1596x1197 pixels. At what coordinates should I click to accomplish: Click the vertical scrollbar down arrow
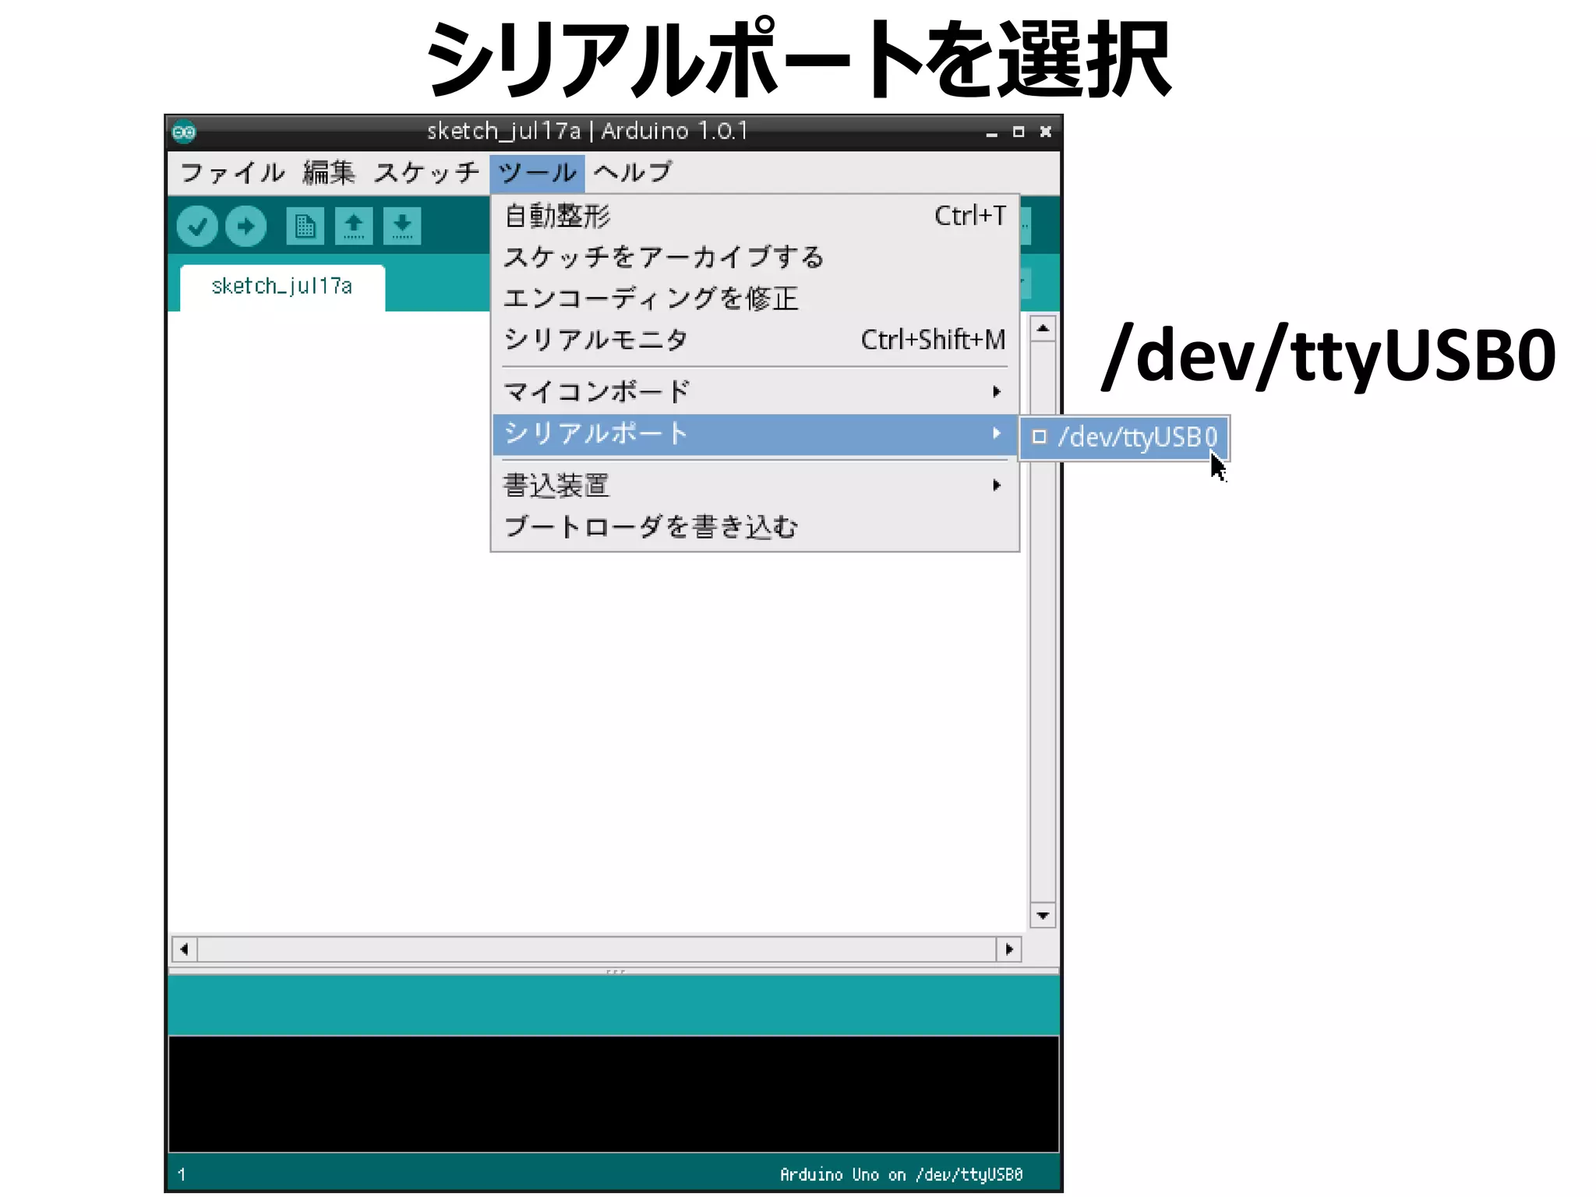click(1043, 915)
